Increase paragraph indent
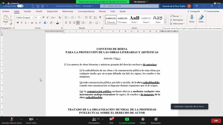The height and width of the screenshot is (125, 223). point(90,17)
